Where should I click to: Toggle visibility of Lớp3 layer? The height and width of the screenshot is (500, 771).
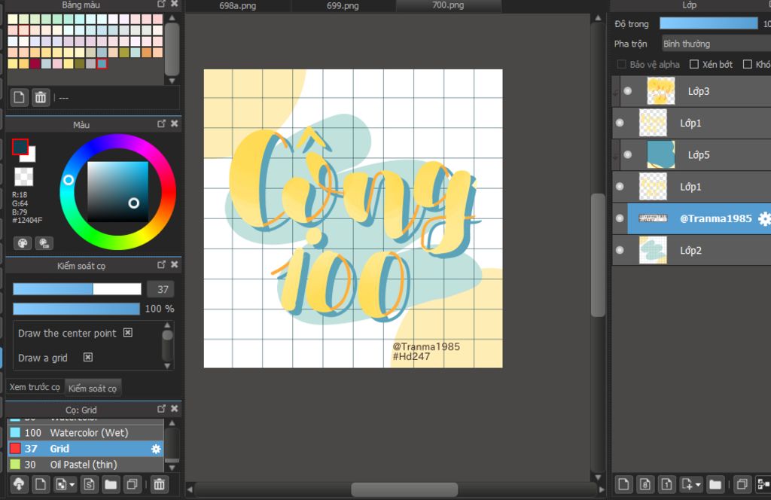tap(627, 91)
